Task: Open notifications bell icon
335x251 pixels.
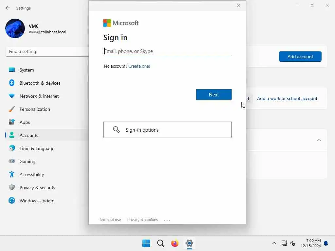Action: (x=326, y=243)
